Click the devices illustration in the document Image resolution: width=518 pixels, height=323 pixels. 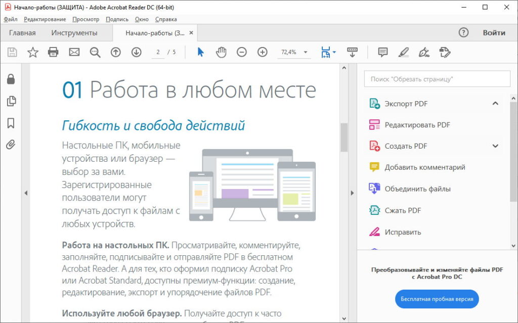pos(252,185)
